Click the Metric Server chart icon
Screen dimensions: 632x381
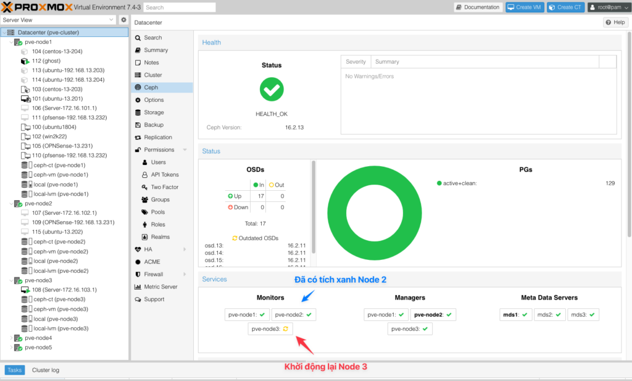click(x=138, y=287)
